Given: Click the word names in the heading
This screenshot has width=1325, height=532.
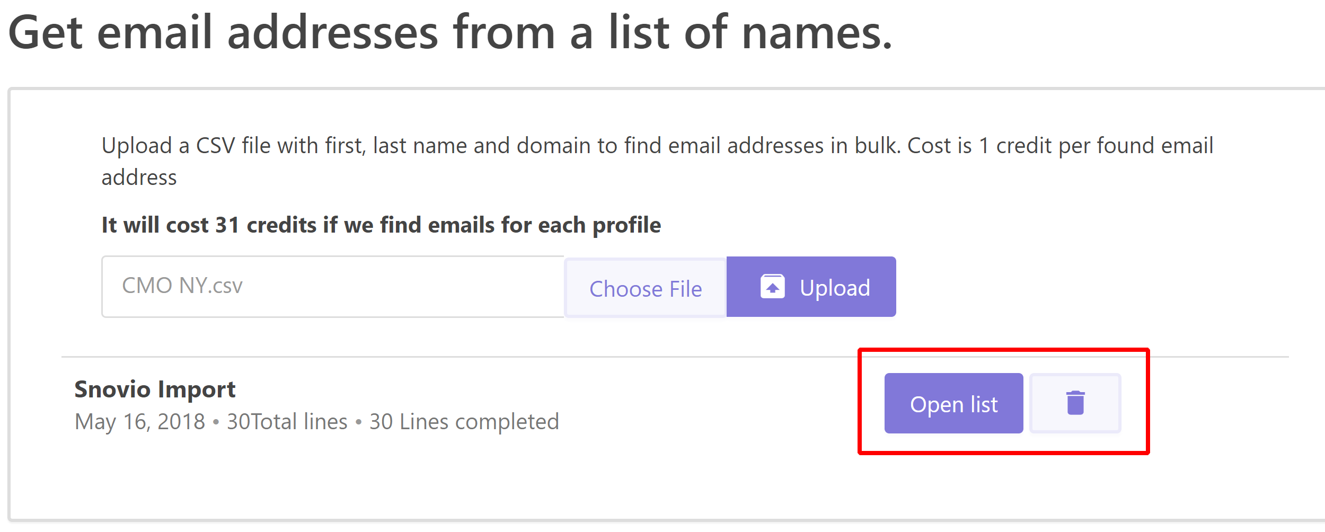Looking at the screenshot, I should 817,33.
